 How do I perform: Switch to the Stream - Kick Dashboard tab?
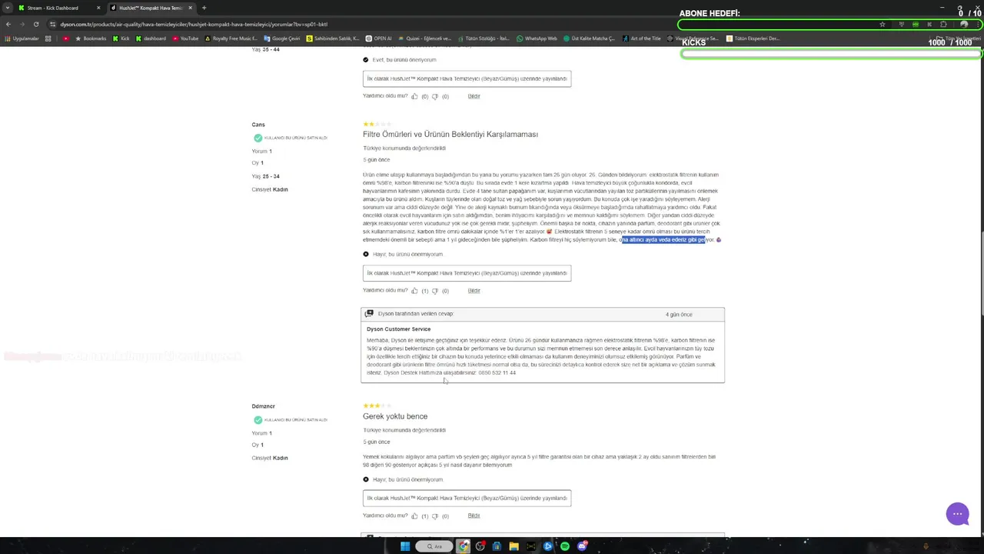(x=58, y=8)
